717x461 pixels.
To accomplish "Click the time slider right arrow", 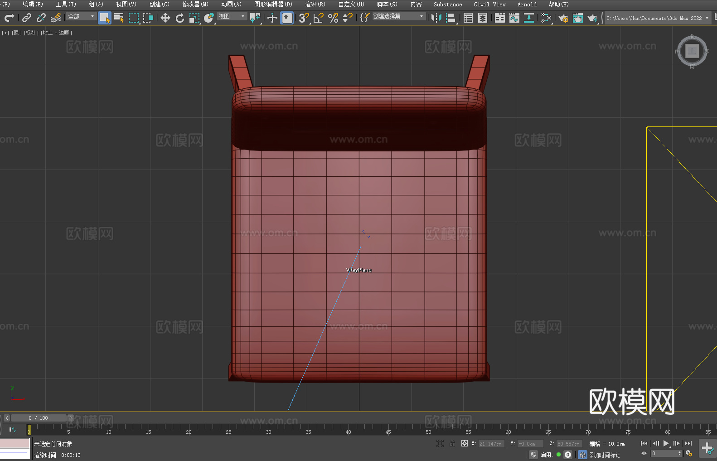I will pos(70,418).
